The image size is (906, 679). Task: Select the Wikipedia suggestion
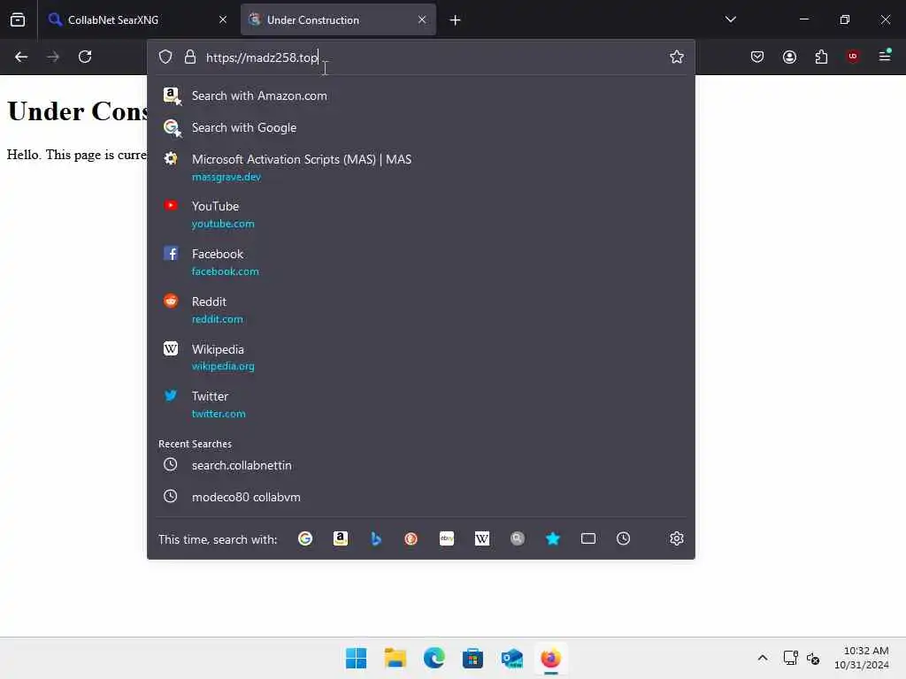click(420, 357)
